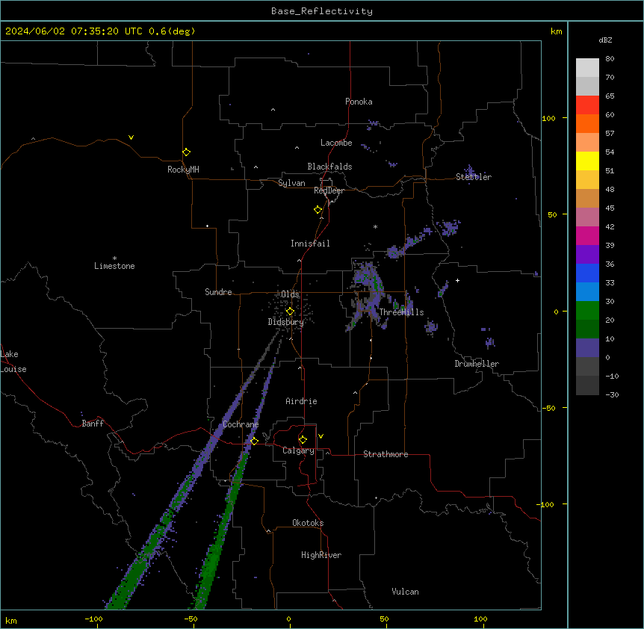Click the -100 tick label on the bottom axis
644x629 pixels.
(x=93, y=619)
